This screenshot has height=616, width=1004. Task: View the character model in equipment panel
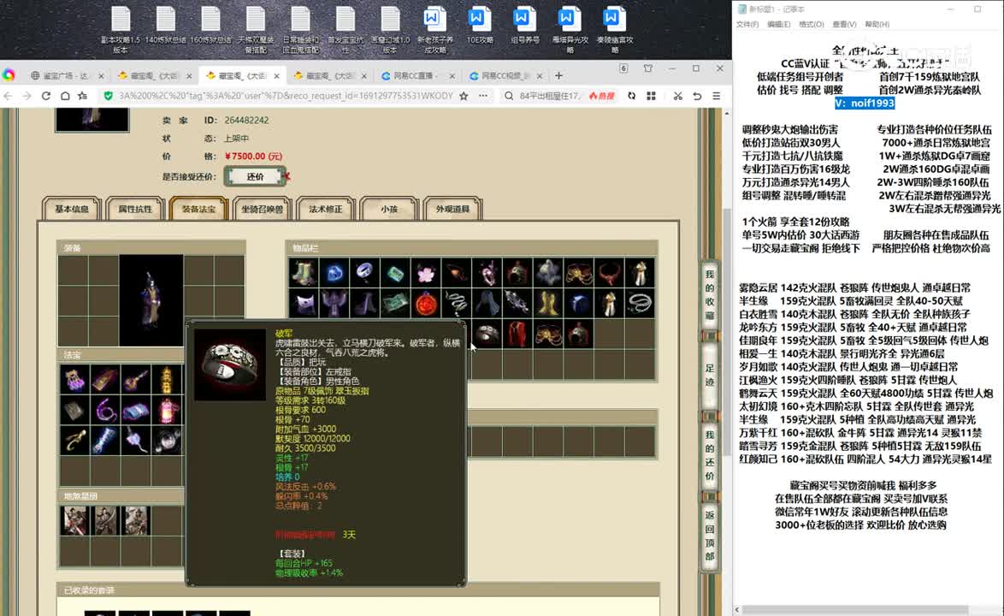151,300
